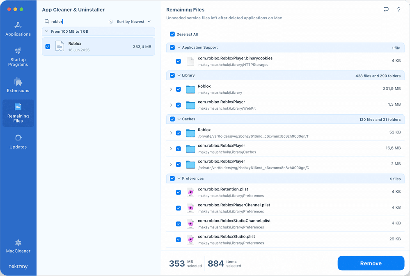Uncheck the Preferences group checkbox
This screenshot has height=276, width=410.
click(x=172, y=179)
